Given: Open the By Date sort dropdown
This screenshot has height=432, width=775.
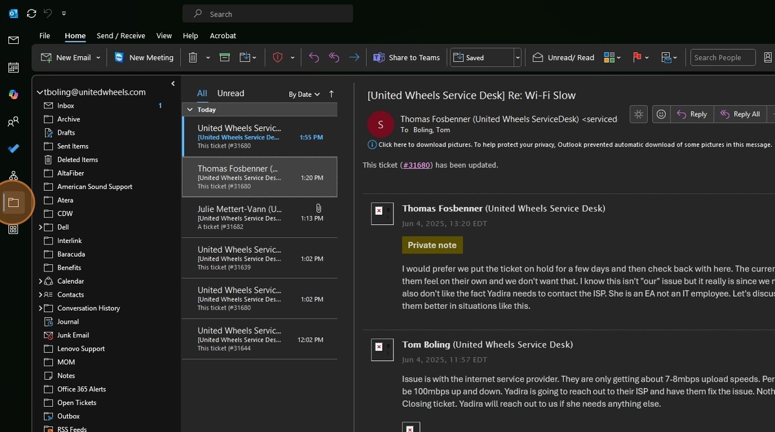Looking at the screenshot, I should [304, 94].
